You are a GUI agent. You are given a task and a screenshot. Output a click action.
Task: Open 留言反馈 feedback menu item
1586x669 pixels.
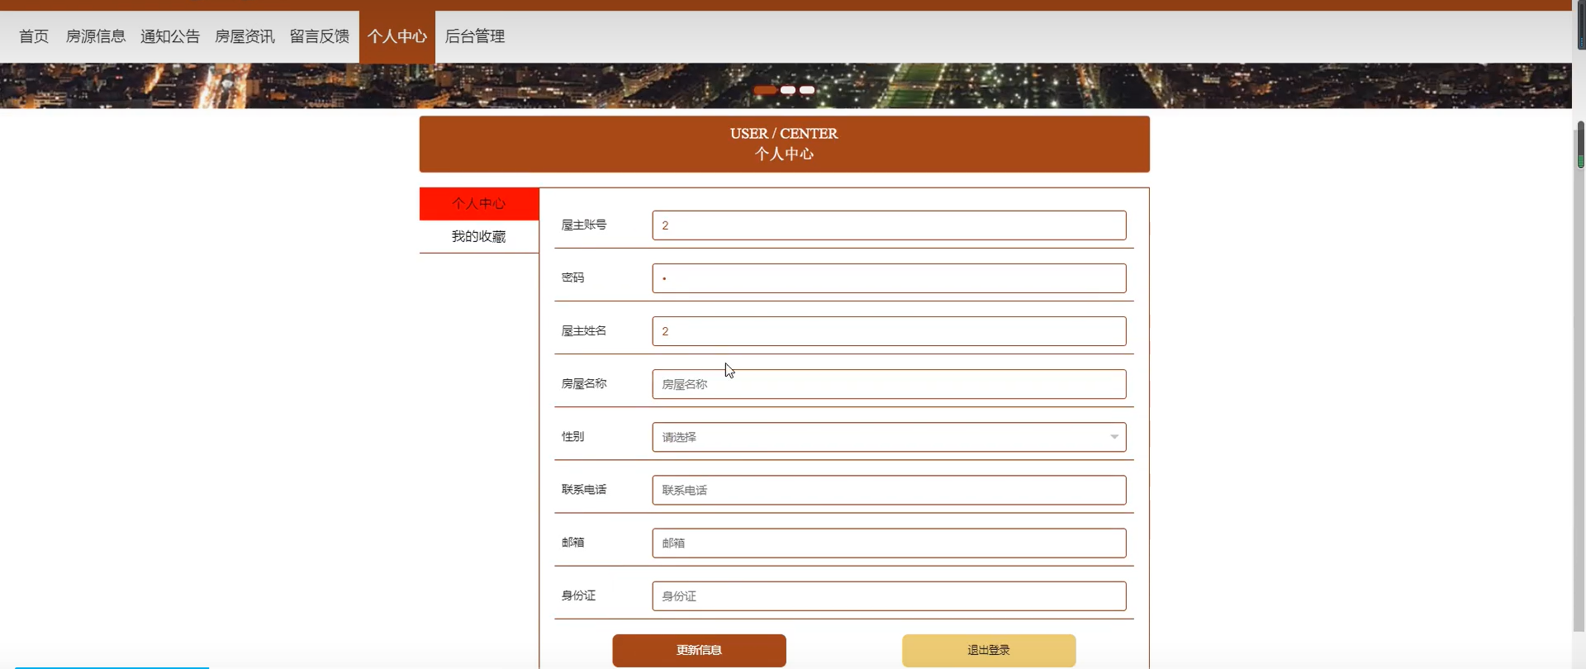point(320,36)
